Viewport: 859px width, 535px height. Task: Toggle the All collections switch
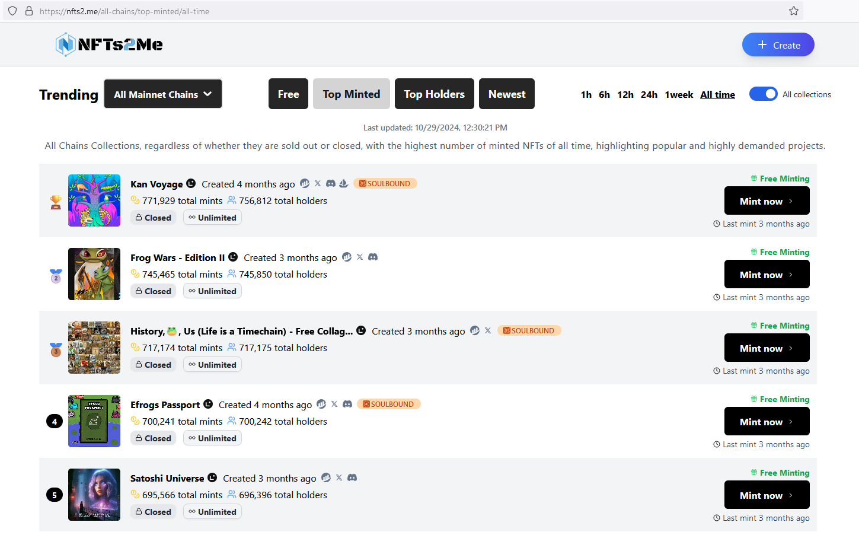763,94
